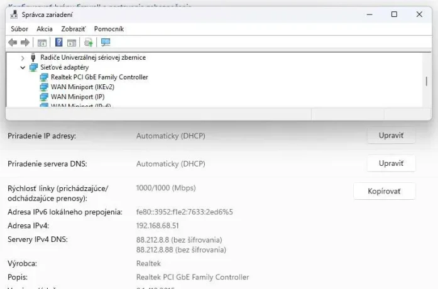Go forward with the toolbar Forward arrow
Viewport: 438px width, 289px height.
point(25,43)
